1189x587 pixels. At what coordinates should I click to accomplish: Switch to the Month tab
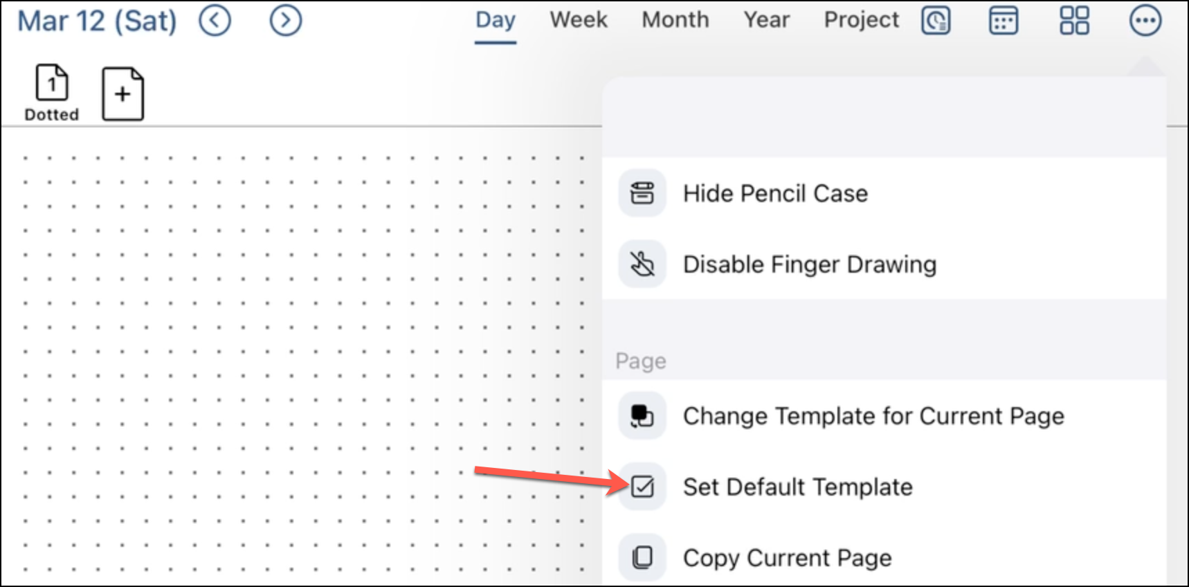pyautogui.click(x=675, y=20)
